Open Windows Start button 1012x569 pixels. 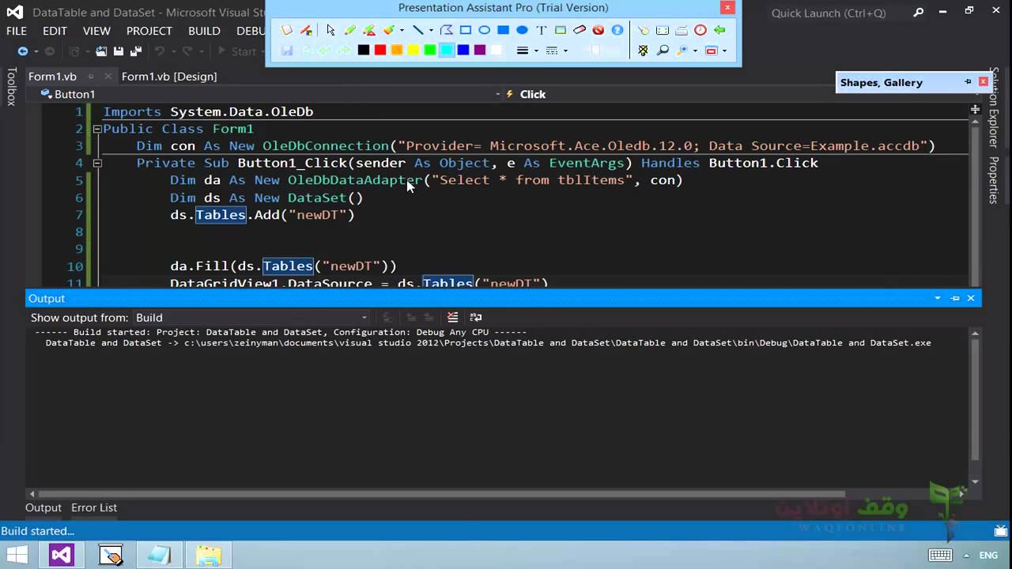pyautogui.click(x=17, y=555)
